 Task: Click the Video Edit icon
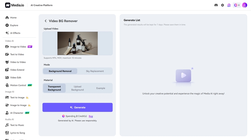point(7,77)
